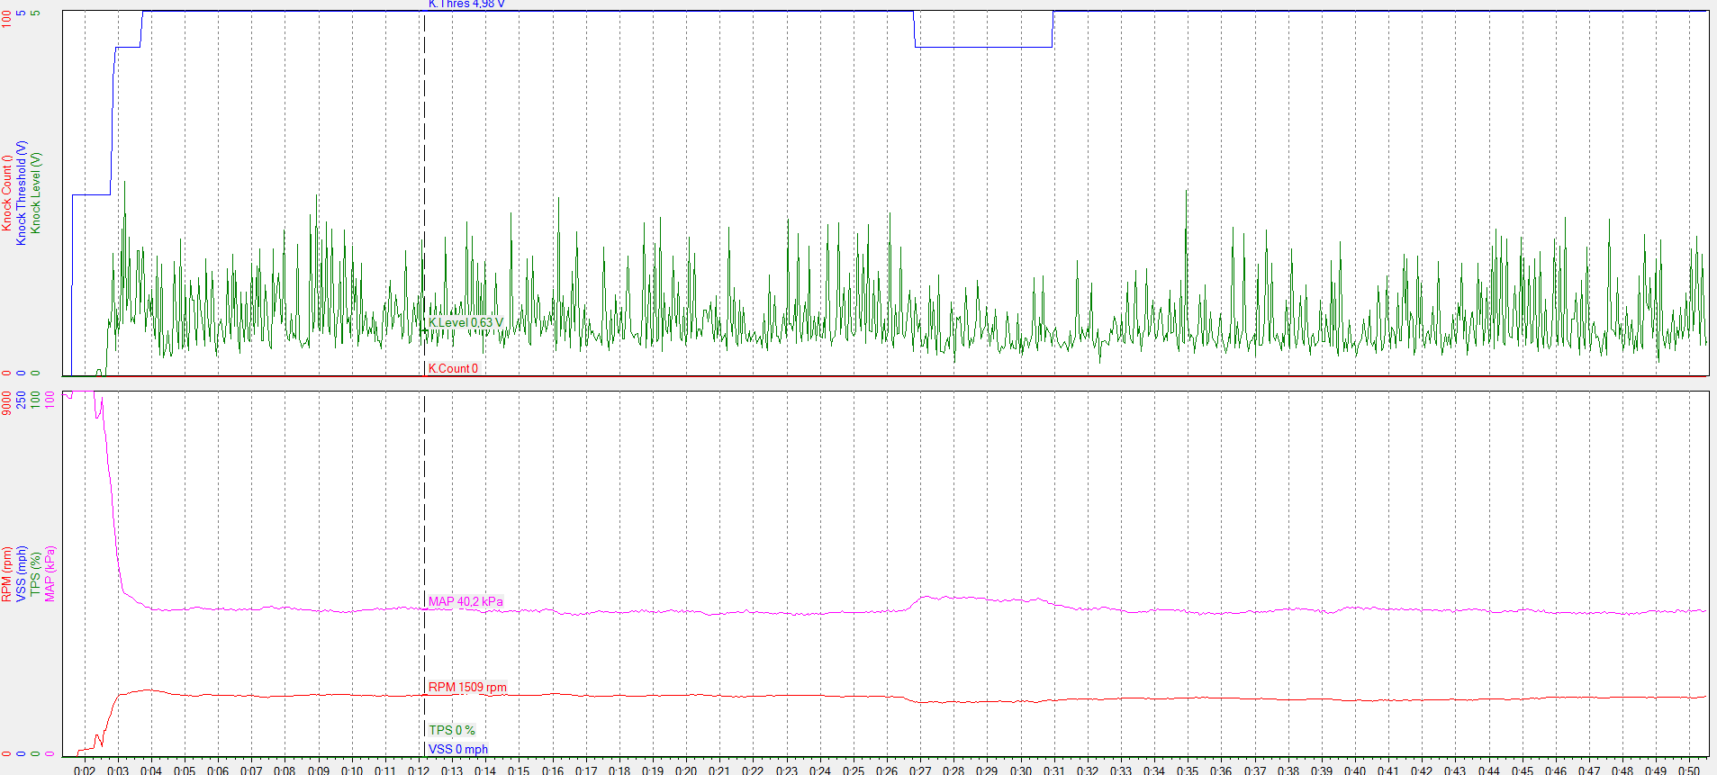Click the 0:02 time axis label

click(x=85, y=770)
